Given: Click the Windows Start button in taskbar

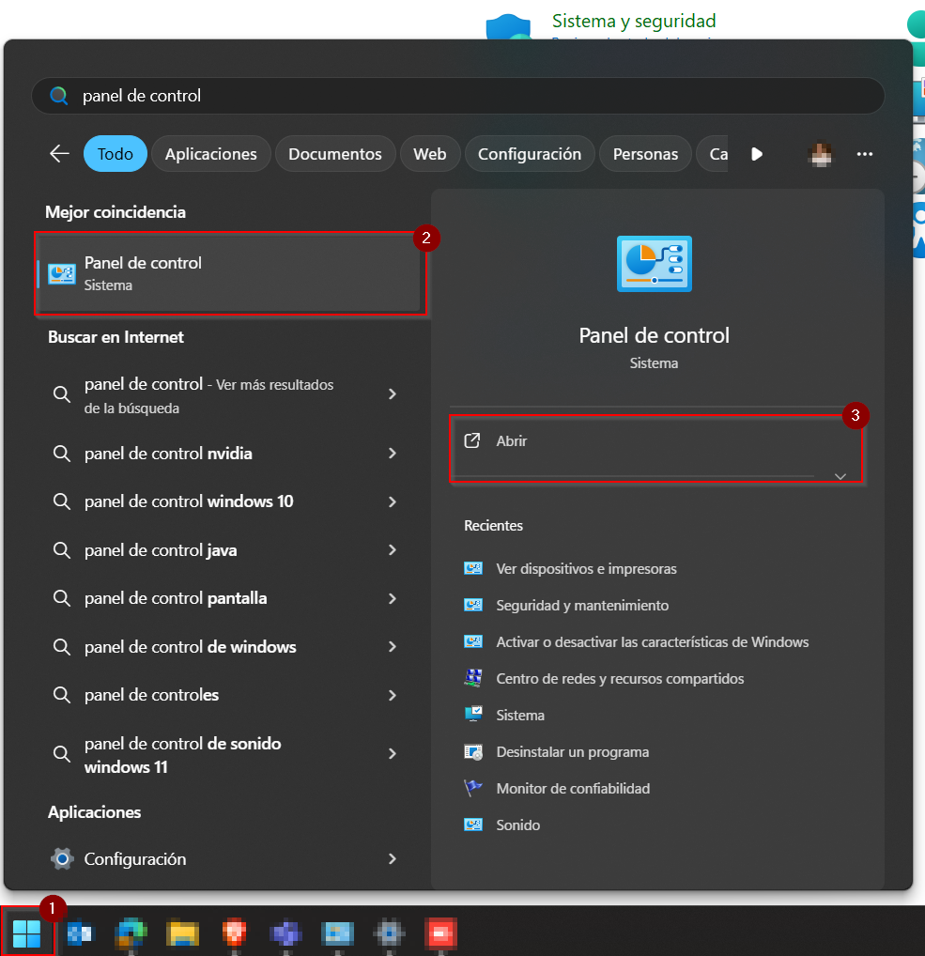Looking at the screenshot, I should click(x=27, y=933).
